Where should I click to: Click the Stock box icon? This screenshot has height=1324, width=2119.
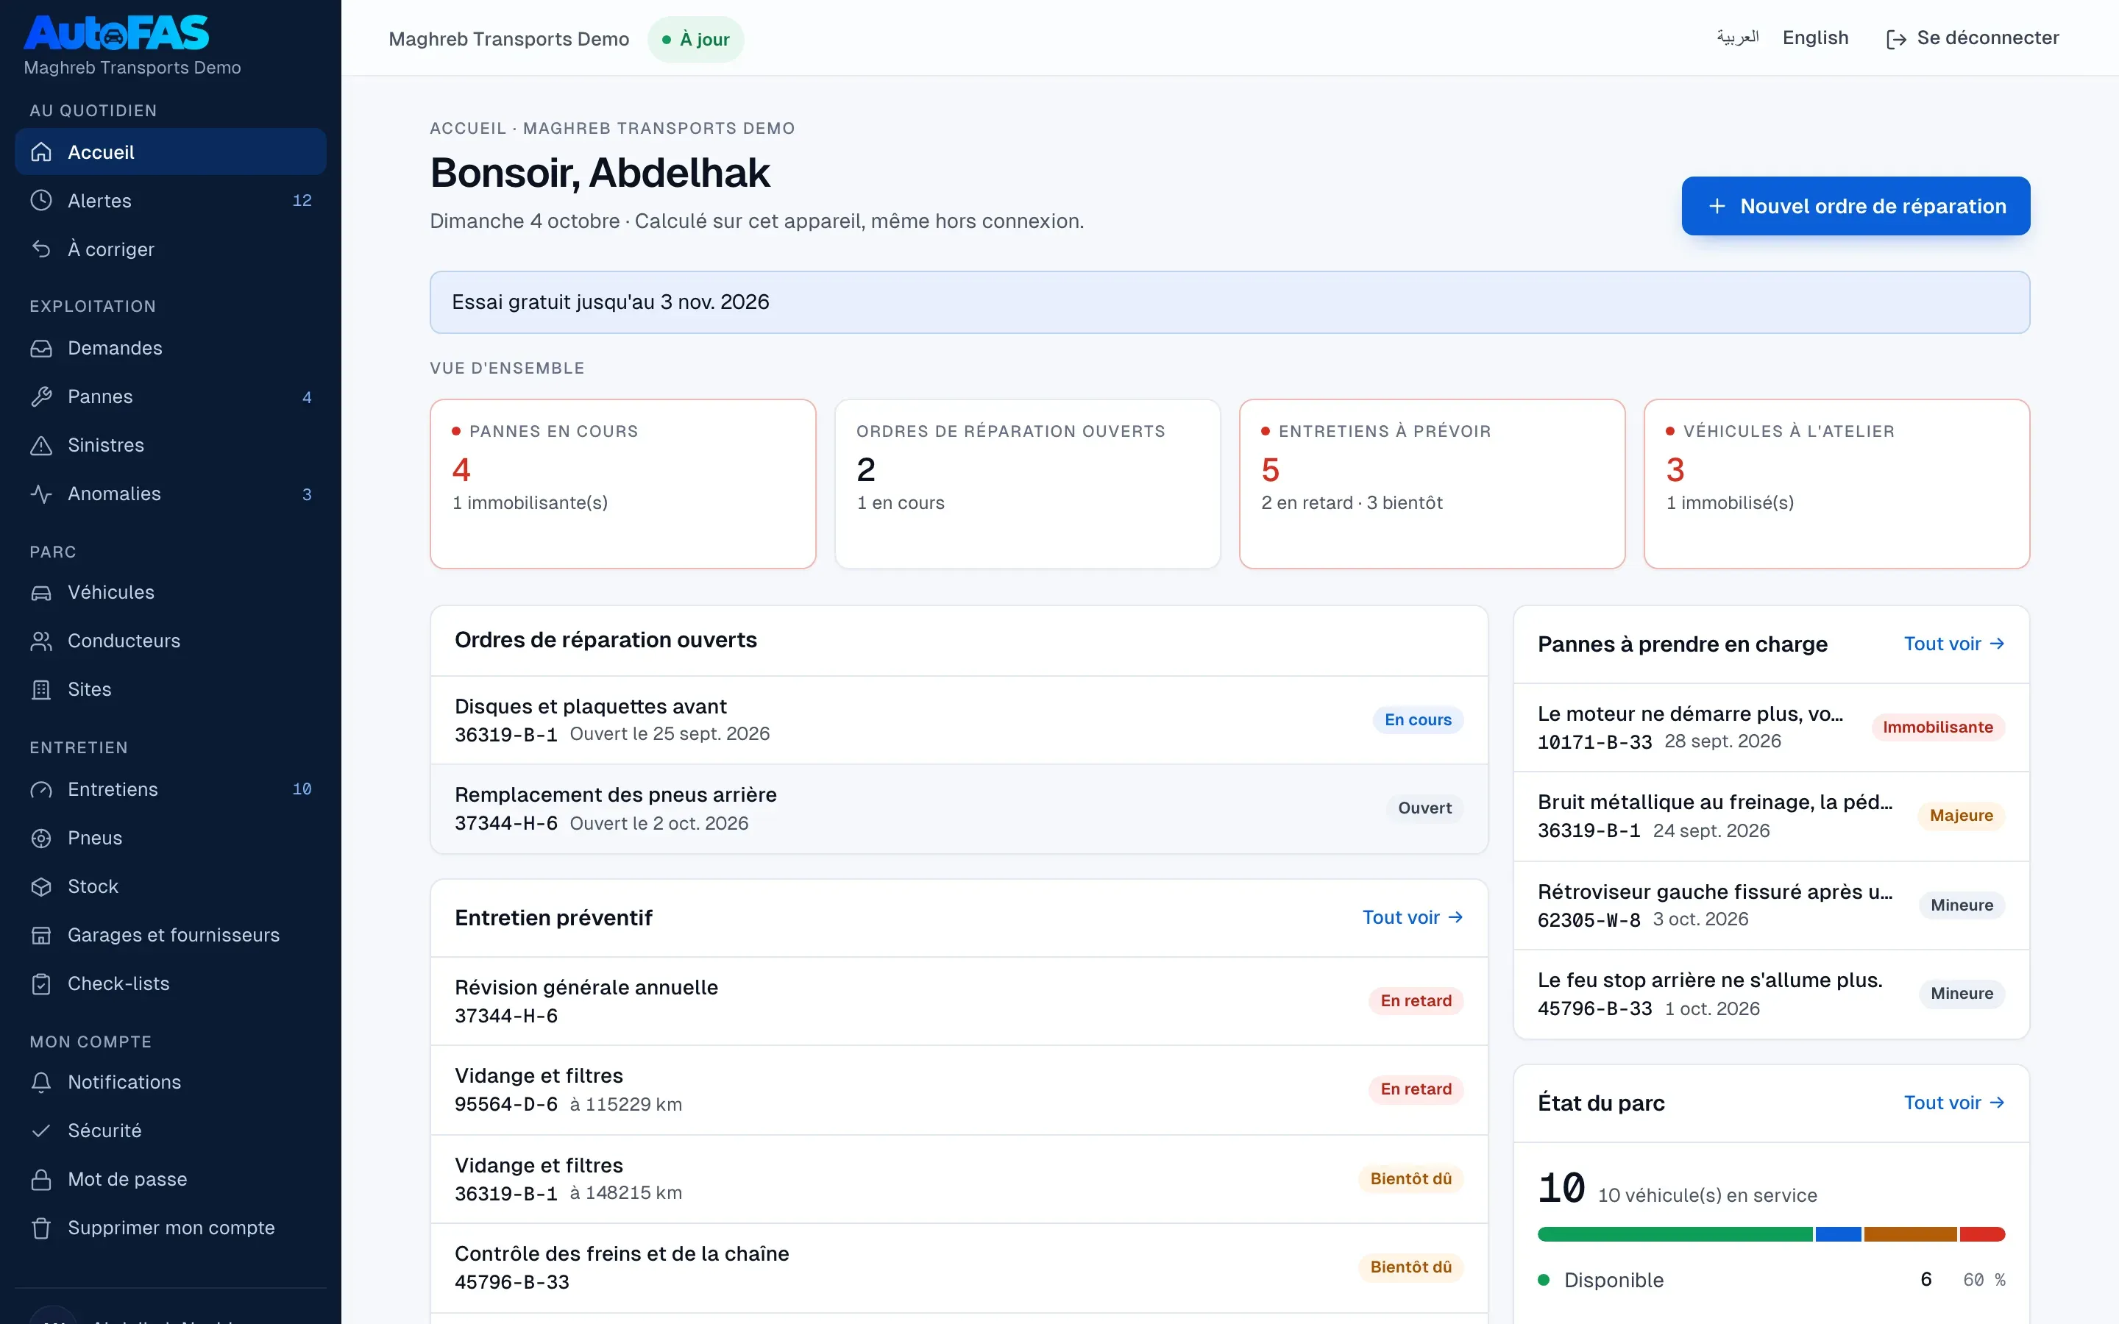coord(41,886)
